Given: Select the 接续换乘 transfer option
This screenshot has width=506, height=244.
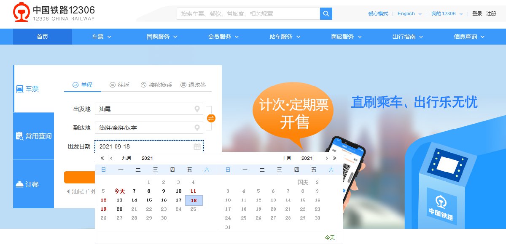Looking at the screenshot, I should pos(156,85).
